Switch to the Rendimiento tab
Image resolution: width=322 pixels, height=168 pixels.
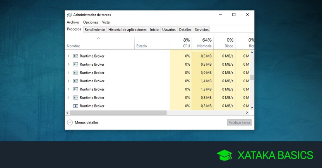click(x=95, y=30)
